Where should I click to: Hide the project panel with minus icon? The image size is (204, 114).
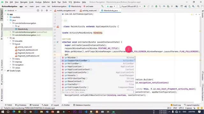(x=51, y=10)
